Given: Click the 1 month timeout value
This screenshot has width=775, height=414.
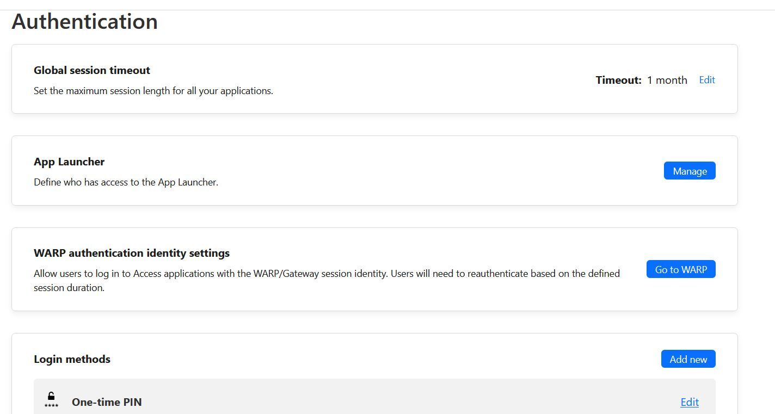Looking at the screenshot, I should coord(667,80).
